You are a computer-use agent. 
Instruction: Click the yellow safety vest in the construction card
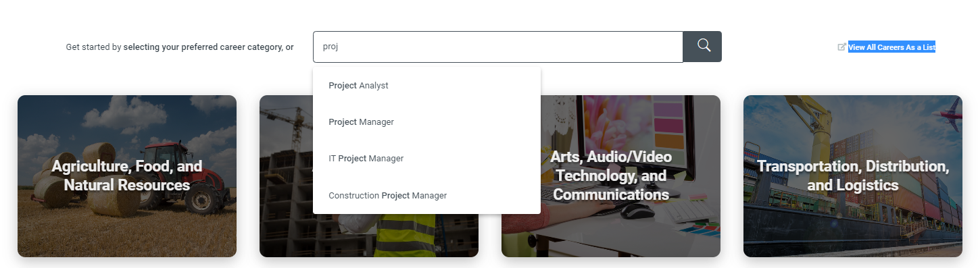(x=404, y=234)
